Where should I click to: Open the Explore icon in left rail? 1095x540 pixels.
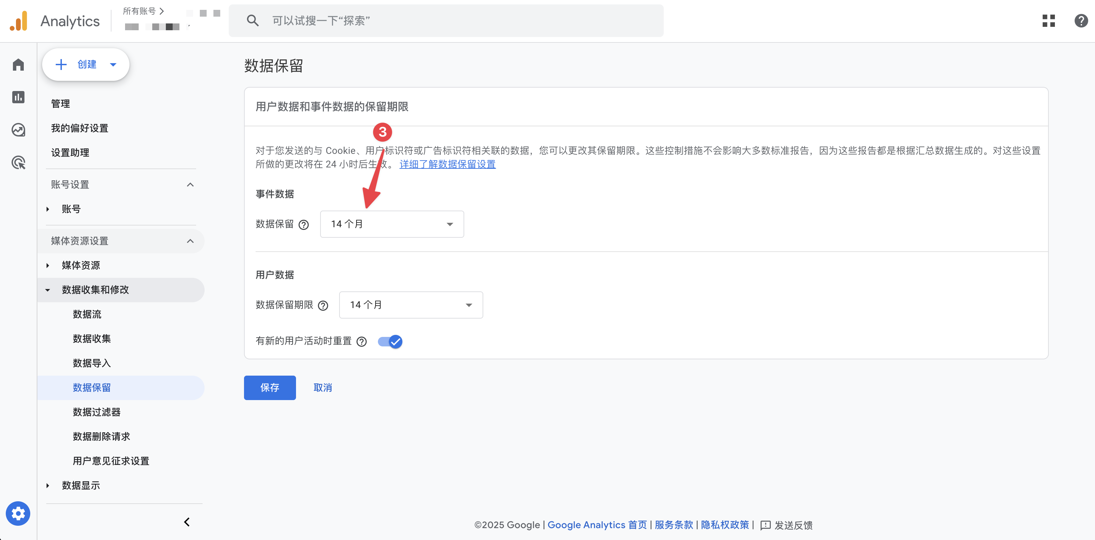click(18, 130)
